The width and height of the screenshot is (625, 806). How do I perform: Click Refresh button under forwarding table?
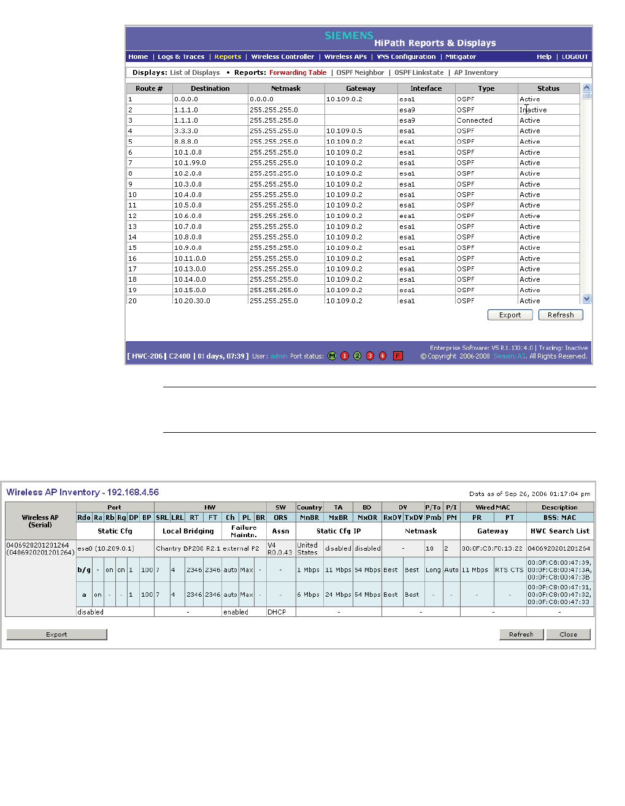click(561, 315)
